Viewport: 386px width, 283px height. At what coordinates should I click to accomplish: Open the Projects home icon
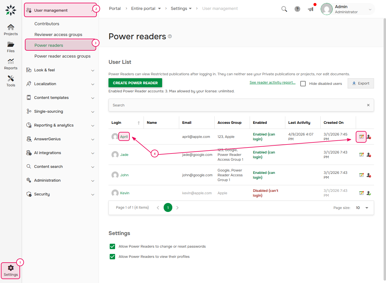tap(11, 27)
